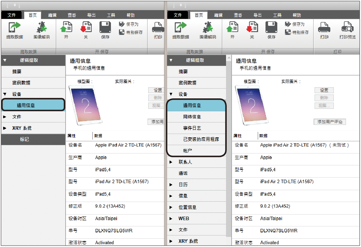The width and height of the screenshot is (361, 247).
Task: Click iPad model thumbnail in right window
Action: click(251, 105)
